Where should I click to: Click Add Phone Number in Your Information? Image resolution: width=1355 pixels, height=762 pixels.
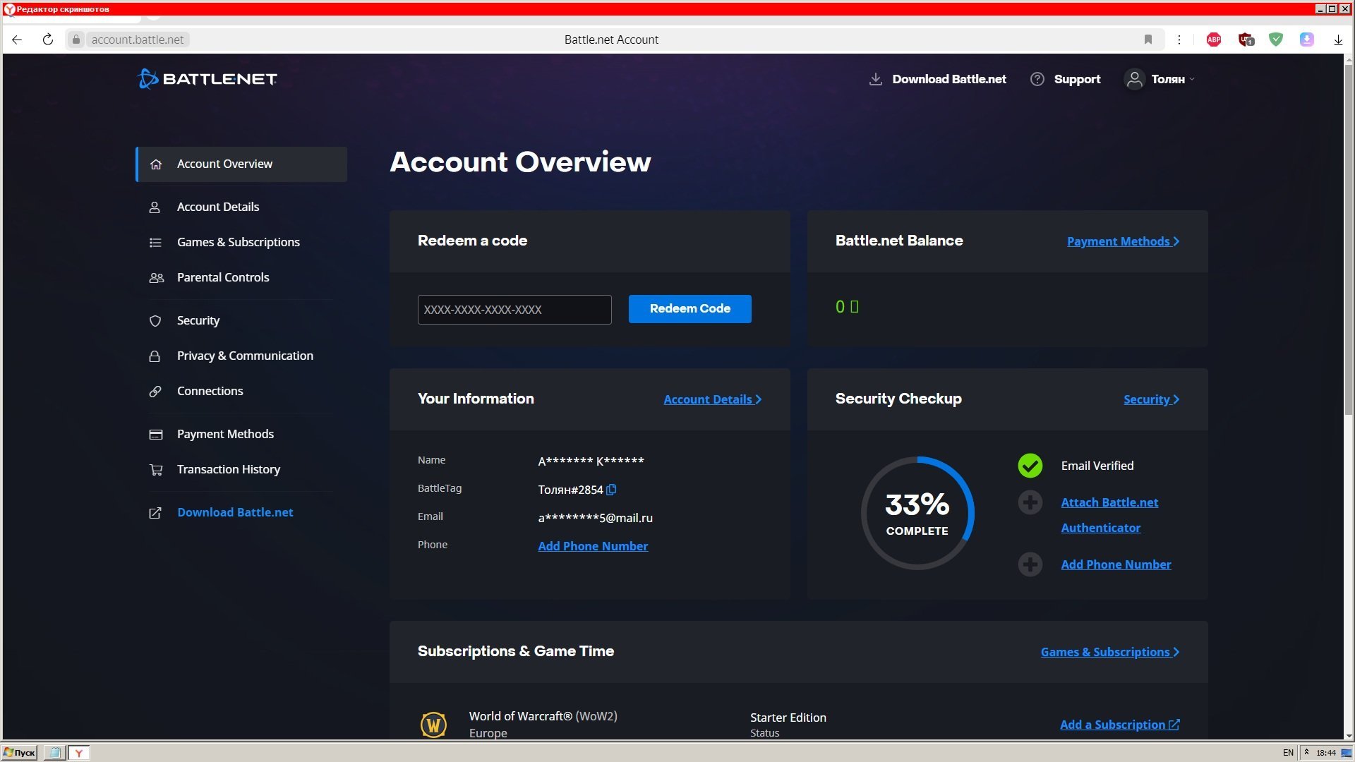coord(593,546)
